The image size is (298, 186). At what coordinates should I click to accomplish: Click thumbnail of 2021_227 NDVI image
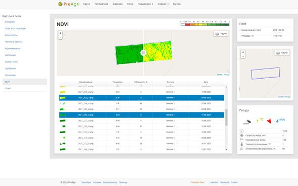coord(63,120)
